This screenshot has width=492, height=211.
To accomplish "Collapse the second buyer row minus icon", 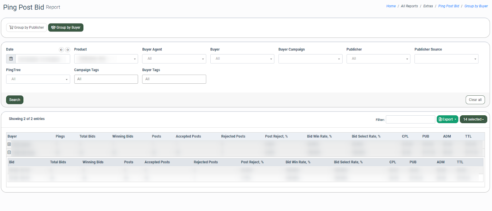I will pyautogui.click(x=9, y=152).
